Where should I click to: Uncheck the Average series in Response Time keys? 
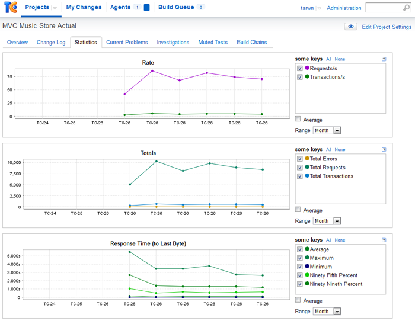pyautogui.click(x=299, y=249)
